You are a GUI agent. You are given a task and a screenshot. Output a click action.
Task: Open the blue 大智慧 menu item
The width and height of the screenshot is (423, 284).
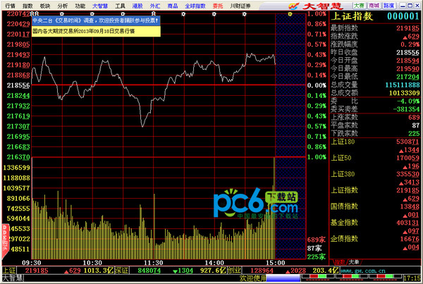tap(100, 6)
